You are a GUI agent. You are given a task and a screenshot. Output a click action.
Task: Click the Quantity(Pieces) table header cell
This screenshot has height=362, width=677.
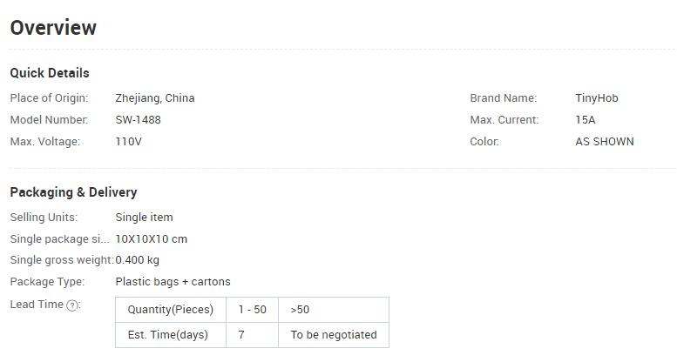171,310
